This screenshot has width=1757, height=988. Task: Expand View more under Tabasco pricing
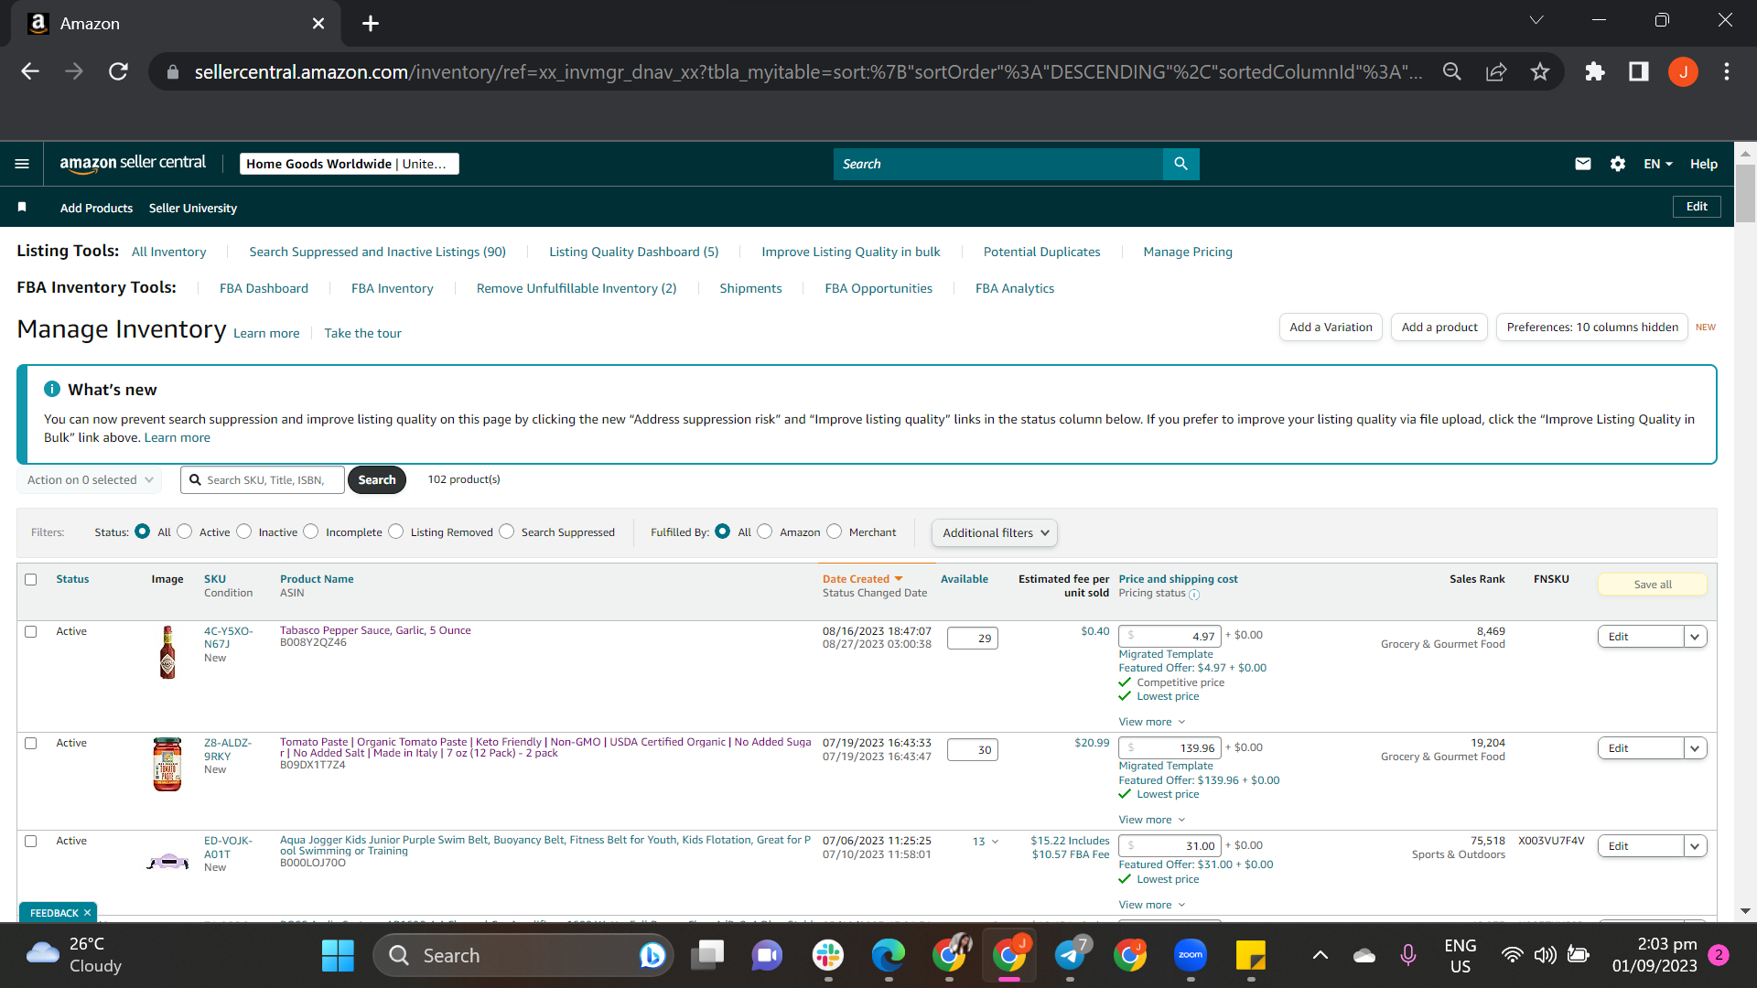pos(1152,722)
